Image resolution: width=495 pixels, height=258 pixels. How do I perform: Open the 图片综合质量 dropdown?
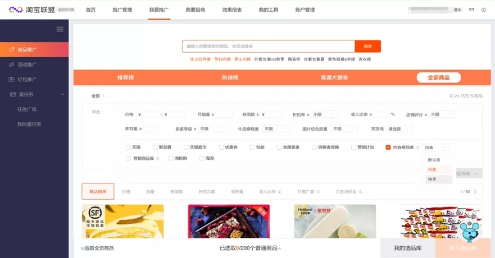pos(344,129)
